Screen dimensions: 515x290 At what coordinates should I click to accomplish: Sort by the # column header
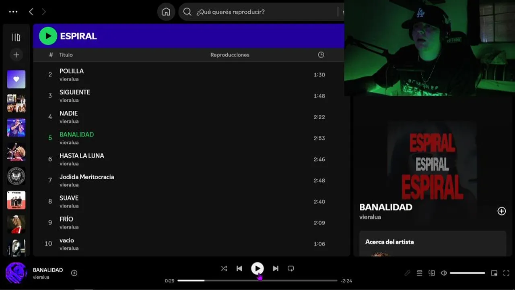pos(51,55)
